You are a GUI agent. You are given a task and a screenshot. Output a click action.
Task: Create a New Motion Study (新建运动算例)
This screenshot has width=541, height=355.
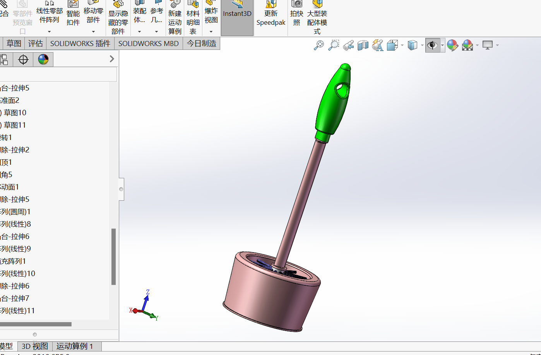click(175, 18)
